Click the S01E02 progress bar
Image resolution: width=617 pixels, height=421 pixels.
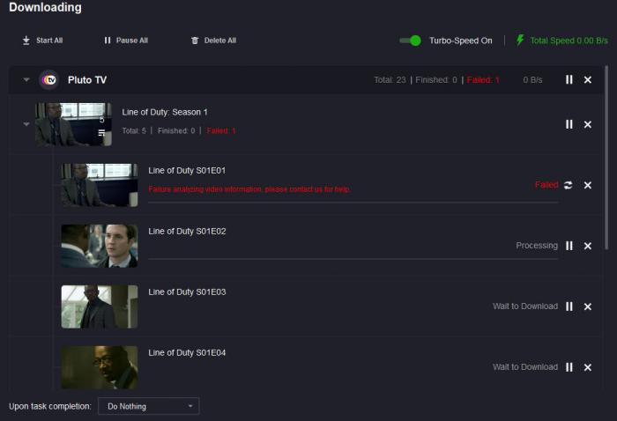pos(353,259)
